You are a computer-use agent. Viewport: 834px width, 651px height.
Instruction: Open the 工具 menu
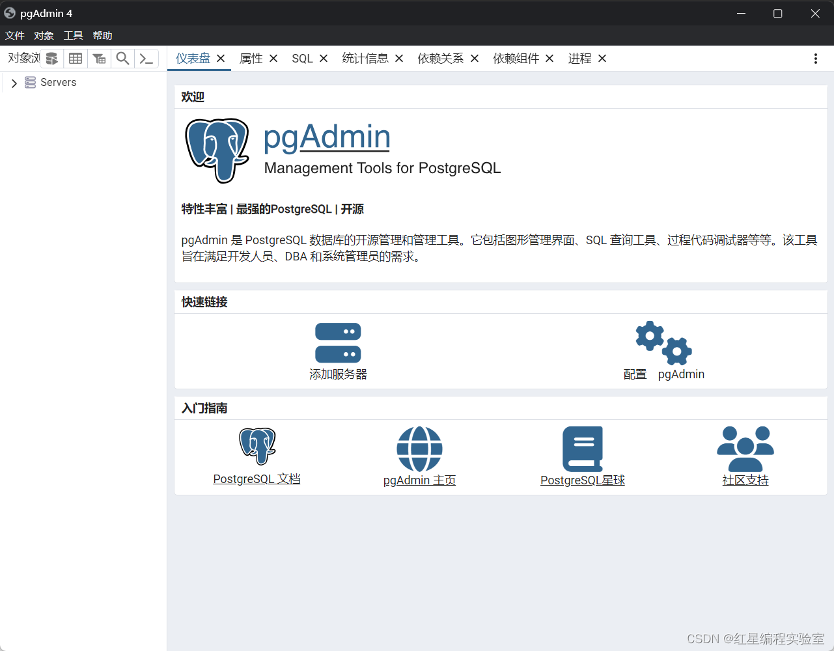click(x=74, y=36)
